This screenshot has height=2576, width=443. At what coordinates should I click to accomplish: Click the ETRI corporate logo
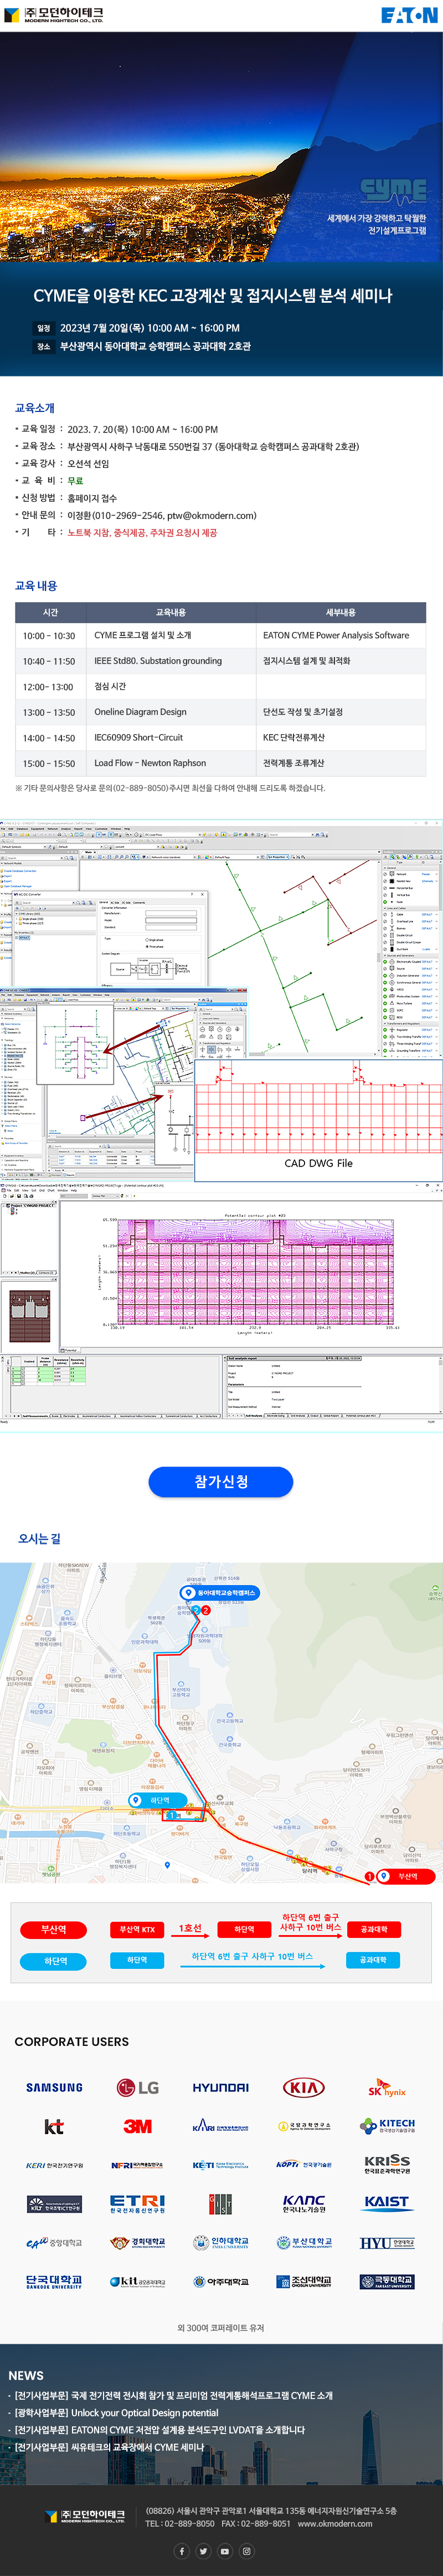tap(138, 2203)
